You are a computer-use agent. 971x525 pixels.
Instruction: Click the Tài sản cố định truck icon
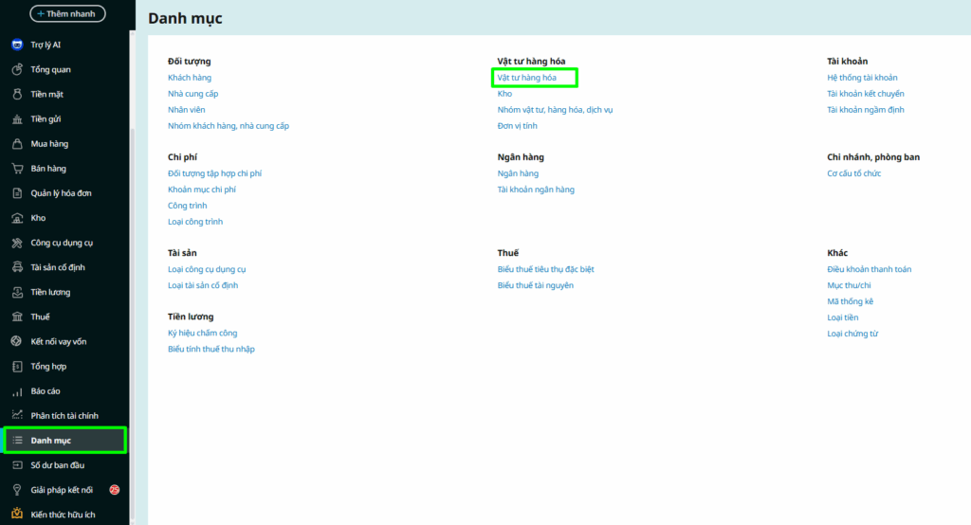tap(16, 267)
